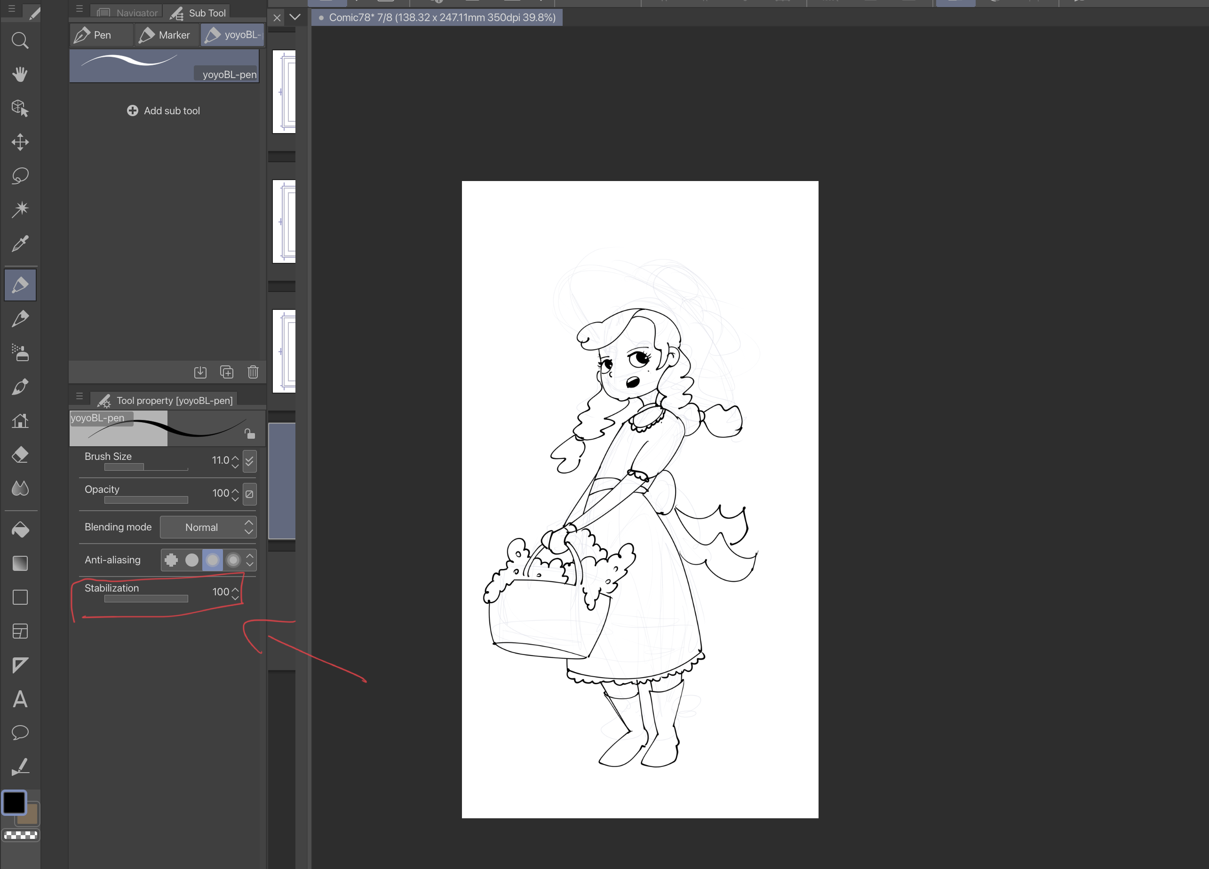Select the Text tool
This screenshot has height=869, width=1209.
20,698
